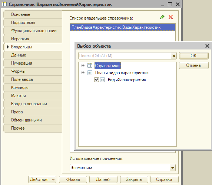The width and height of the screenshot is (212, 185).
Task: Open the Макеты tab
Action: pos(33,96)
